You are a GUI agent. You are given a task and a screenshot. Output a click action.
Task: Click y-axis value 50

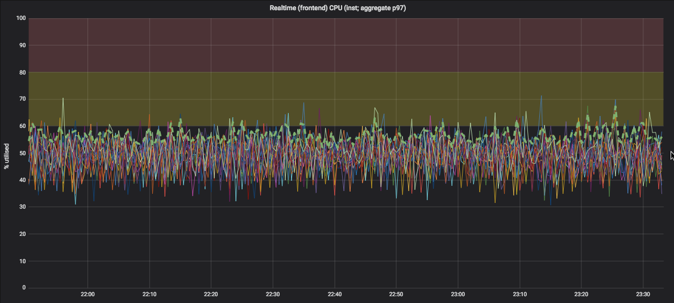coord(23,153)
